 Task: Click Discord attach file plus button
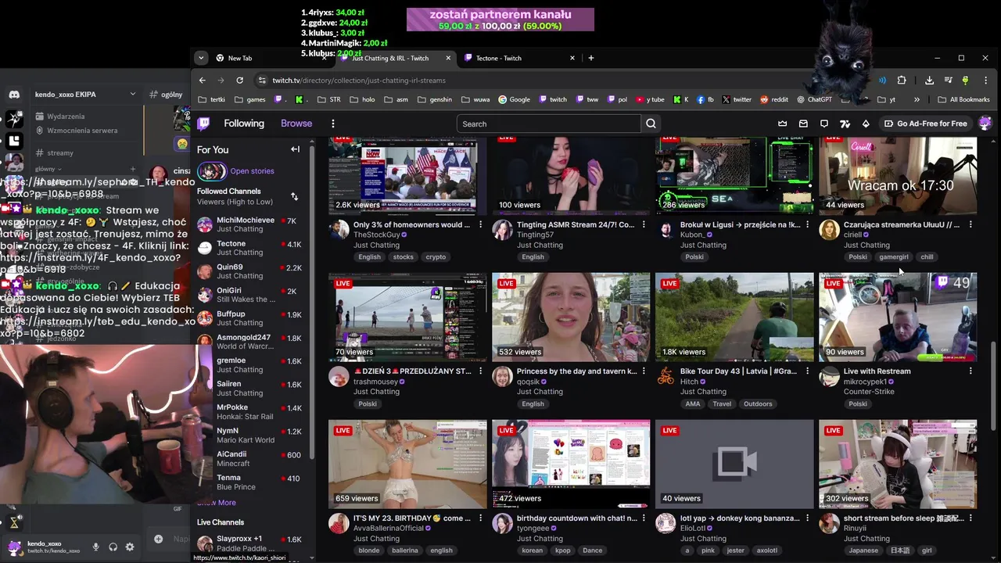coord(158,539)
